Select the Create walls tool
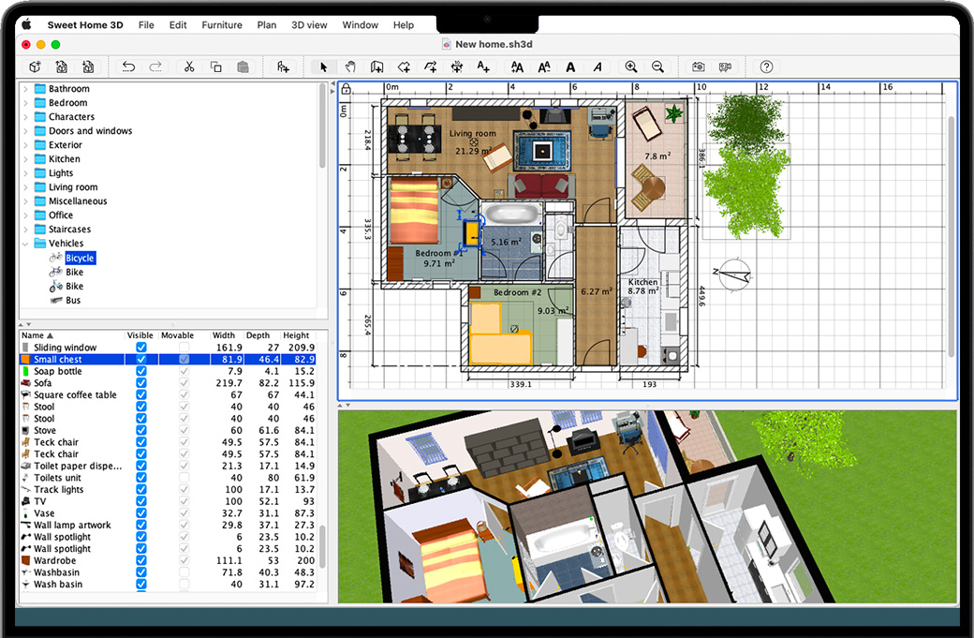Screen dimensions: 974x638 tap(377, 67)
